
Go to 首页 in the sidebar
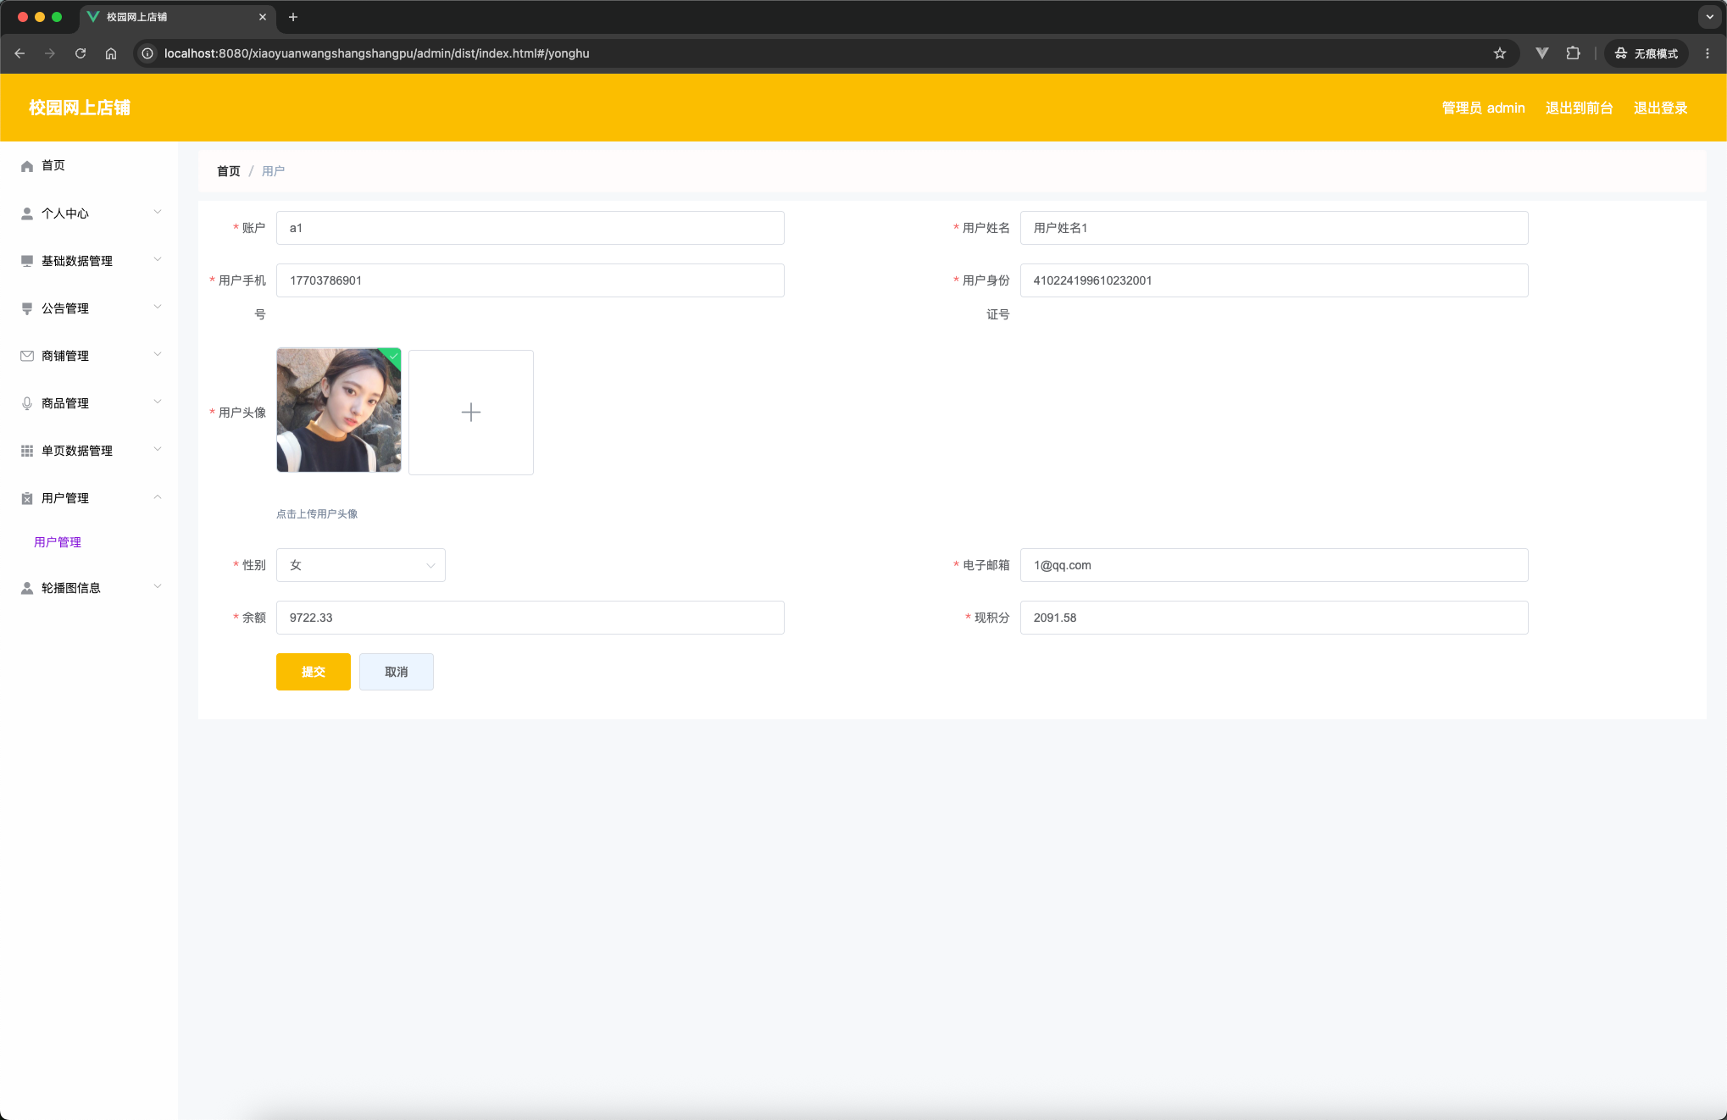pyautogui.click(x=89, y=165)
